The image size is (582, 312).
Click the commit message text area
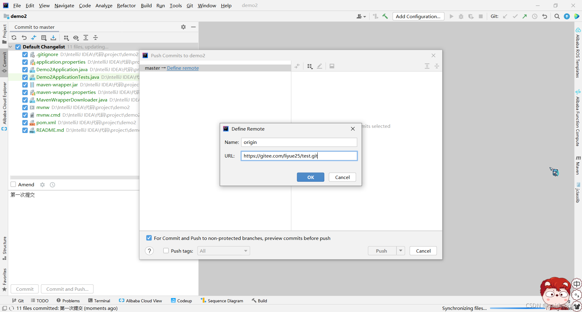pos(74,236)
